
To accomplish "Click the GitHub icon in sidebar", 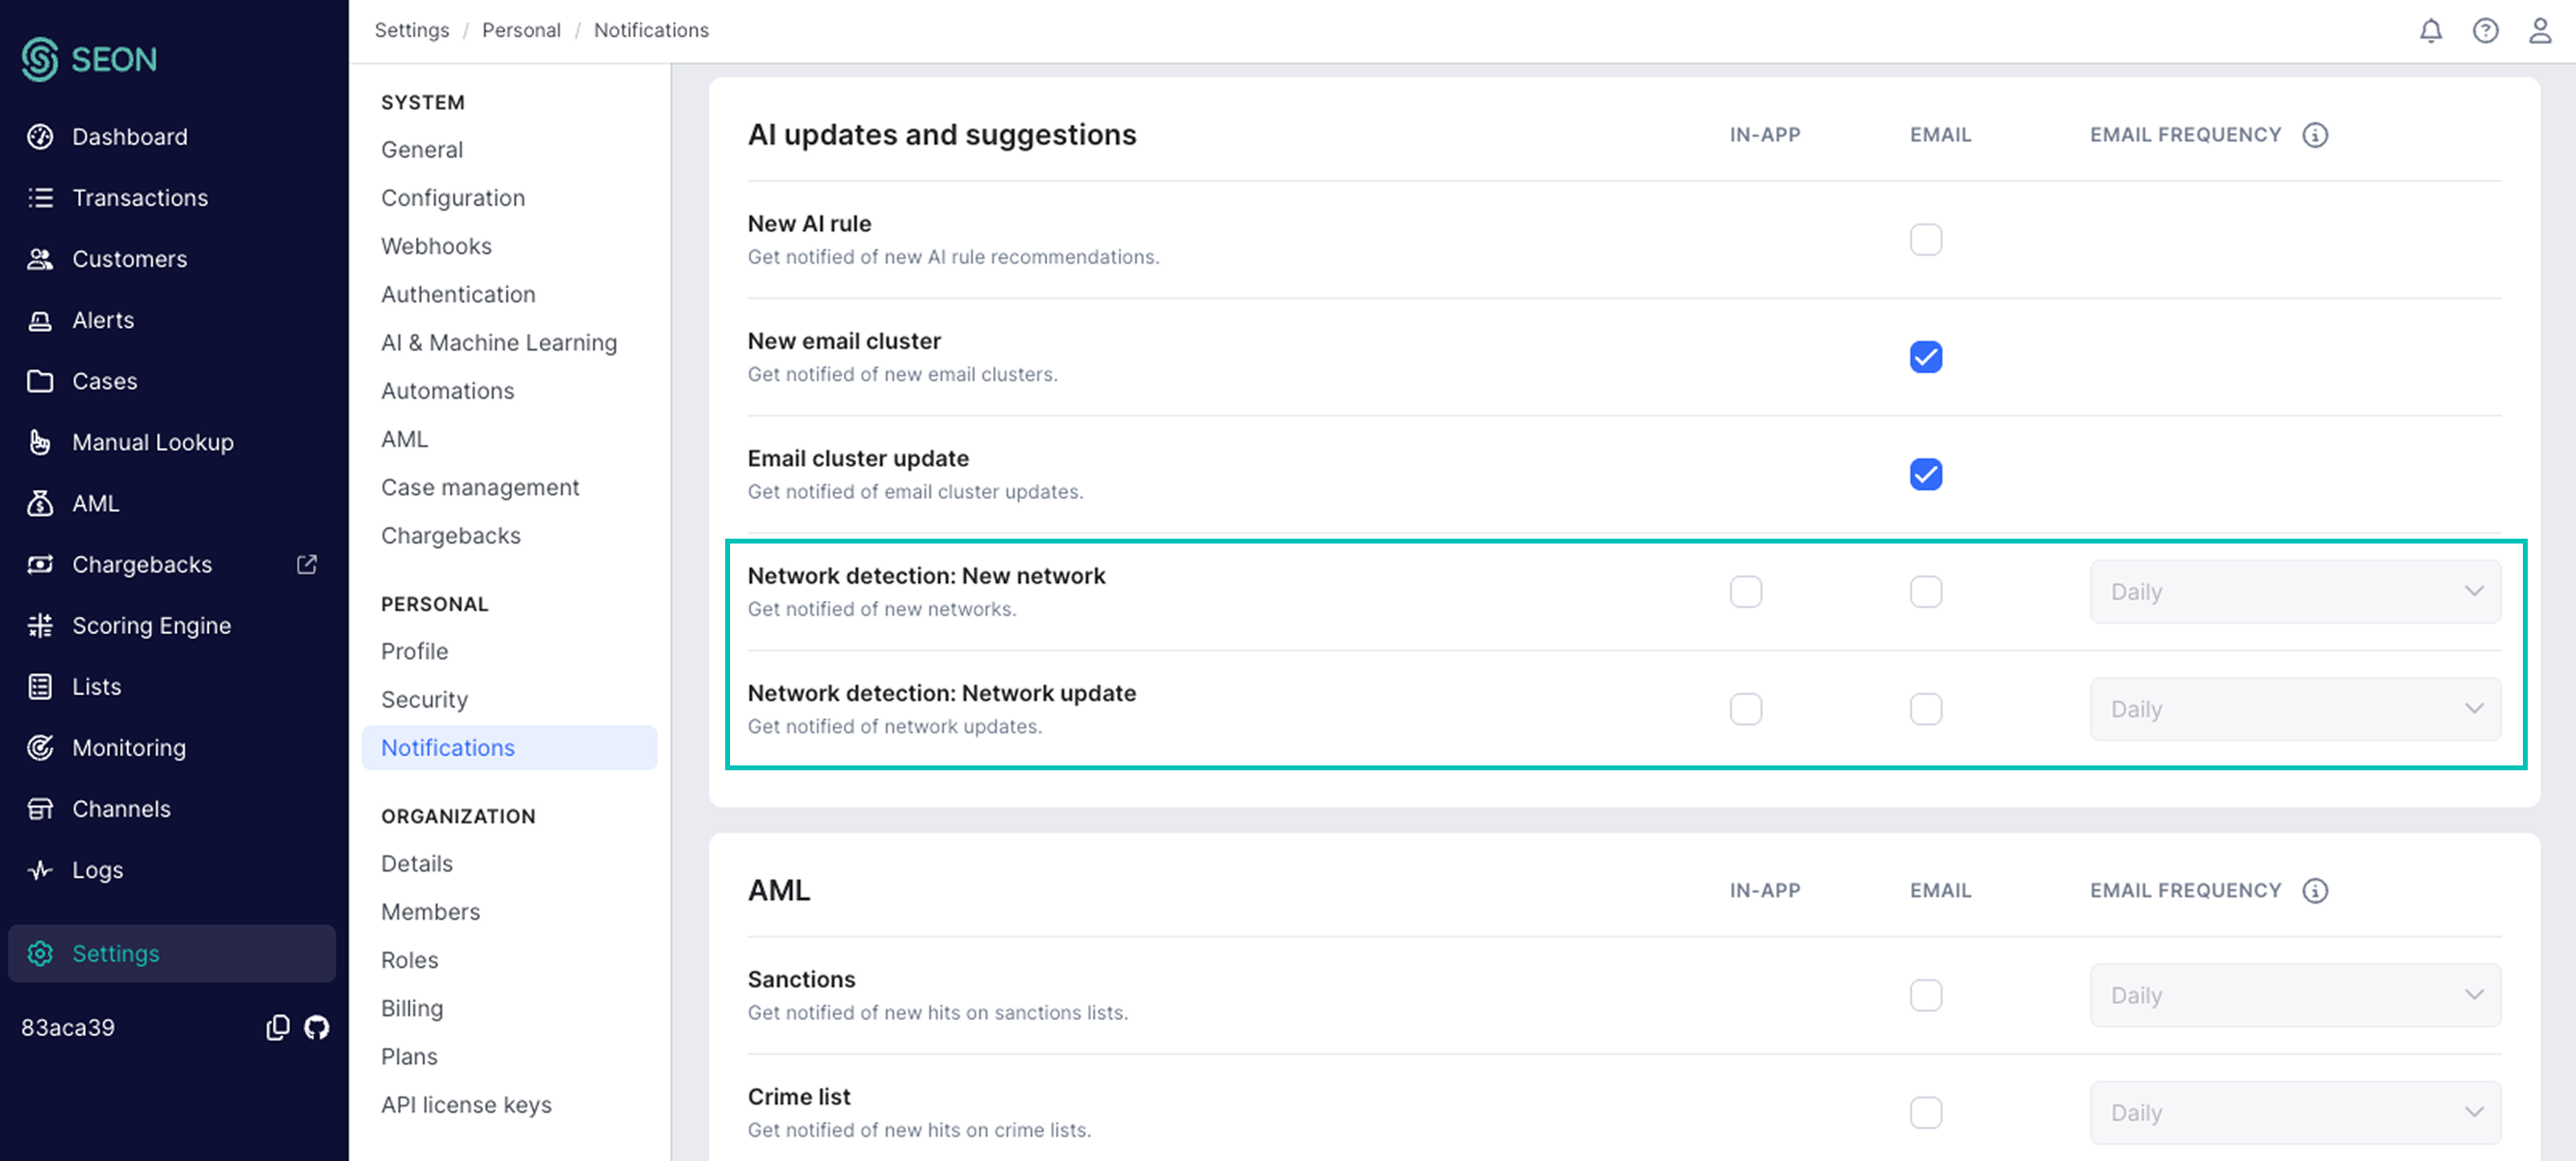I will [317, 1027].
